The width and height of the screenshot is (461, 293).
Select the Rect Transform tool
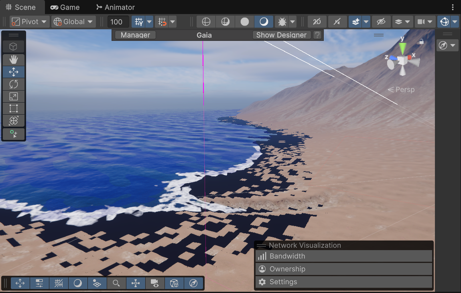click(13, 108)
